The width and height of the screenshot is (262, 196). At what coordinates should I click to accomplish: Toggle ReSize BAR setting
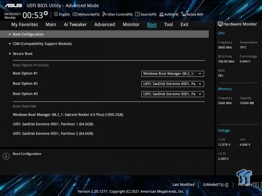pyautogui.click(x=192, y=14)
